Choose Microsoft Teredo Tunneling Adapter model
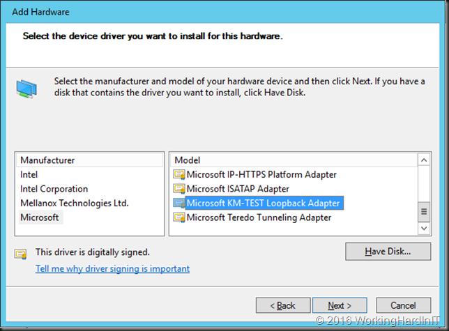Image resolution: width=449 pixels, height=331 pixels. pyautogui.click(x=259, y=217)
